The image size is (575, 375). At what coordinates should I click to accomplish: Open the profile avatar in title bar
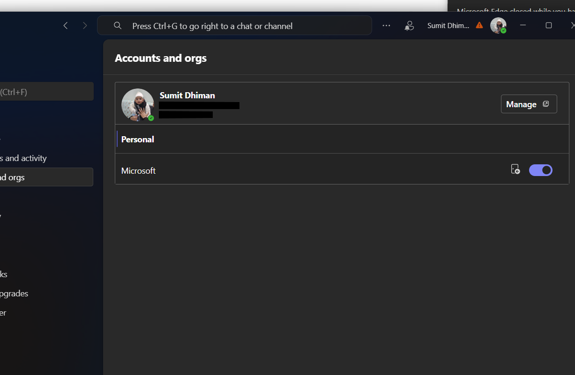tap(498, 25)
